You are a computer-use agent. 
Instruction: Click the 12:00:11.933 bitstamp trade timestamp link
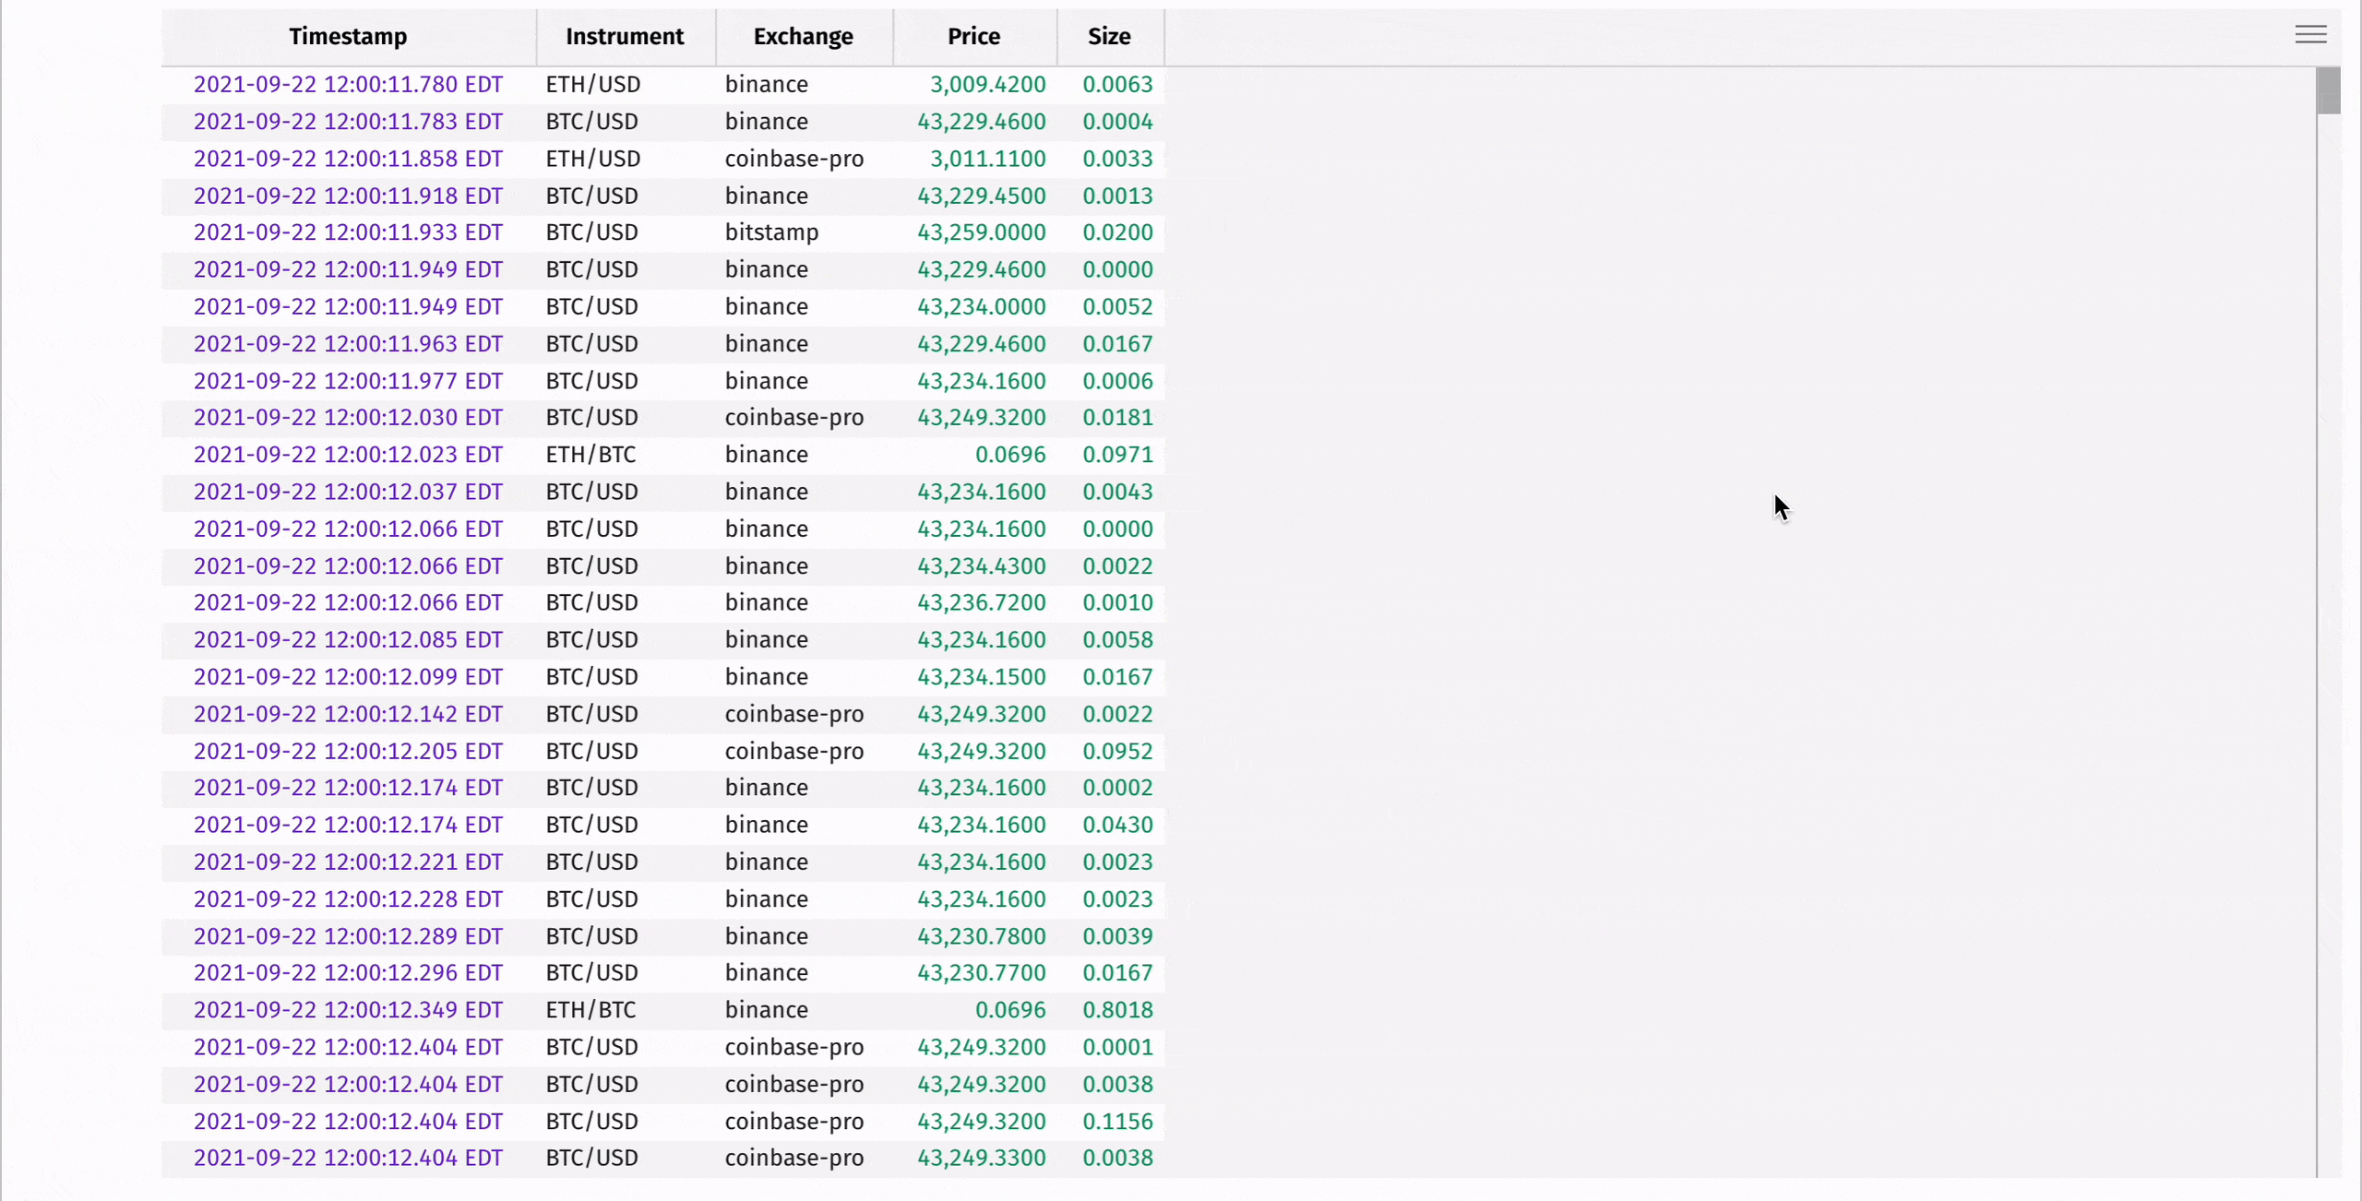click(348, 232)
